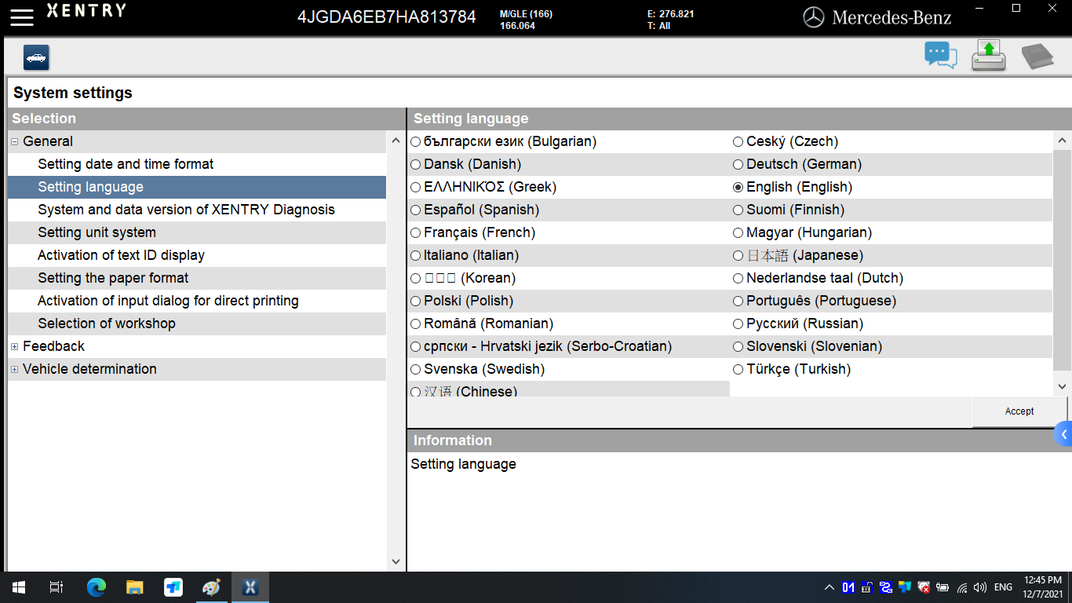Select English (English) radio button
Screen dimensions: 1072x603
click(x=738, y=188)
